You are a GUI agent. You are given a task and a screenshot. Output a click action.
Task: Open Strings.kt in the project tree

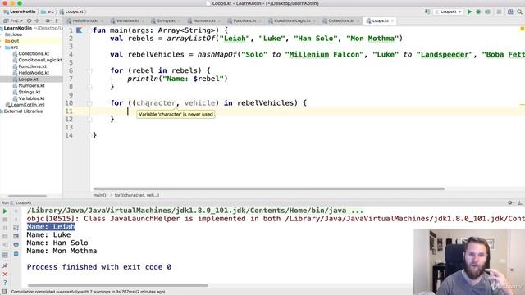[x=27, y=92]
